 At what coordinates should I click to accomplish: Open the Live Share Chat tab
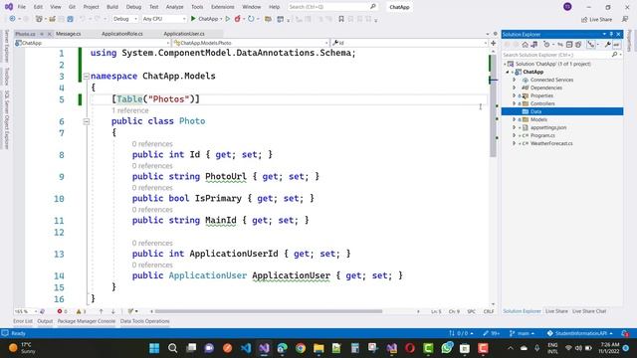[x=589, y=311]
